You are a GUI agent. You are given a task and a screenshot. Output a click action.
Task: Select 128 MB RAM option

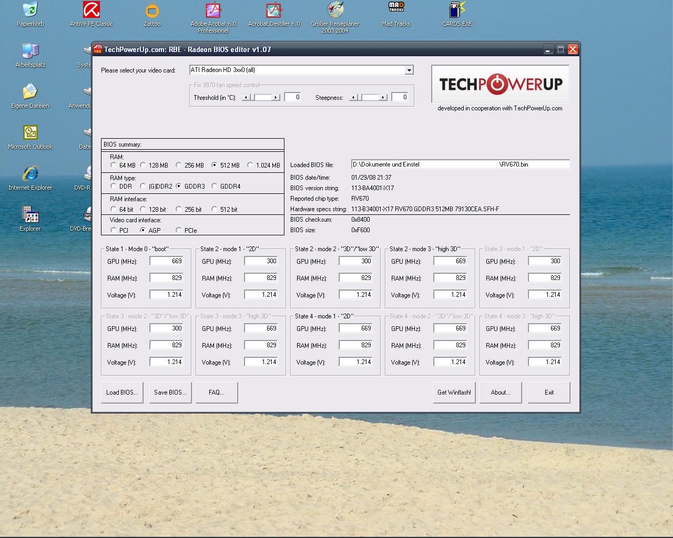tap(143, 165)
